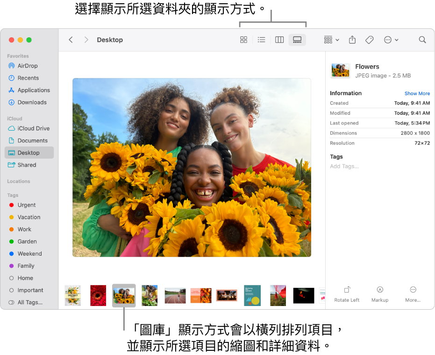Open Shared in the sidebar
Viewport: 435px width, 355px height.
click(29, 165)
